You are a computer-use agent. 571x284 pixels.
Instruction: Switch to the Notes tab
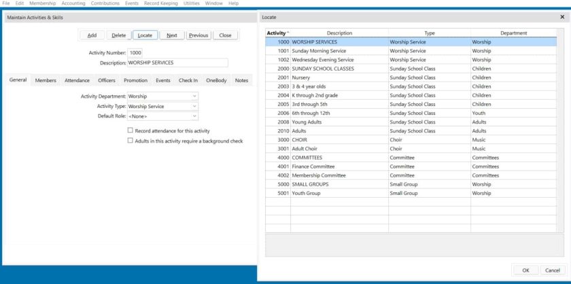tap(241, 80)
